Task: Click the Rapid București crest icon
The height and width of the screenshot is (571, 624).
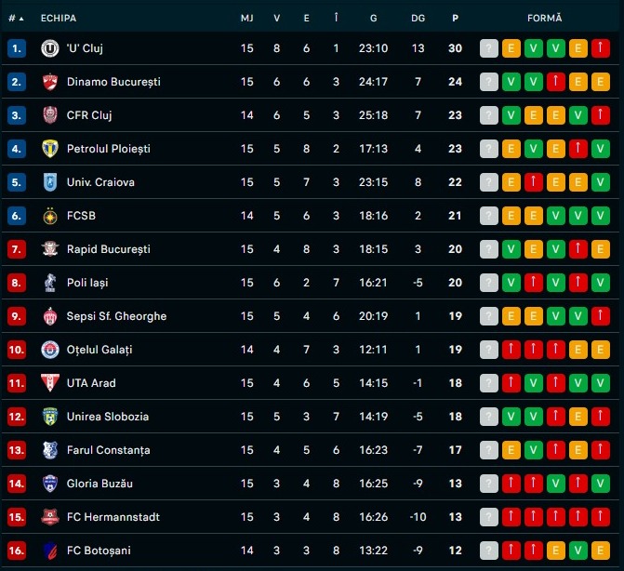Action: point(50,249)
